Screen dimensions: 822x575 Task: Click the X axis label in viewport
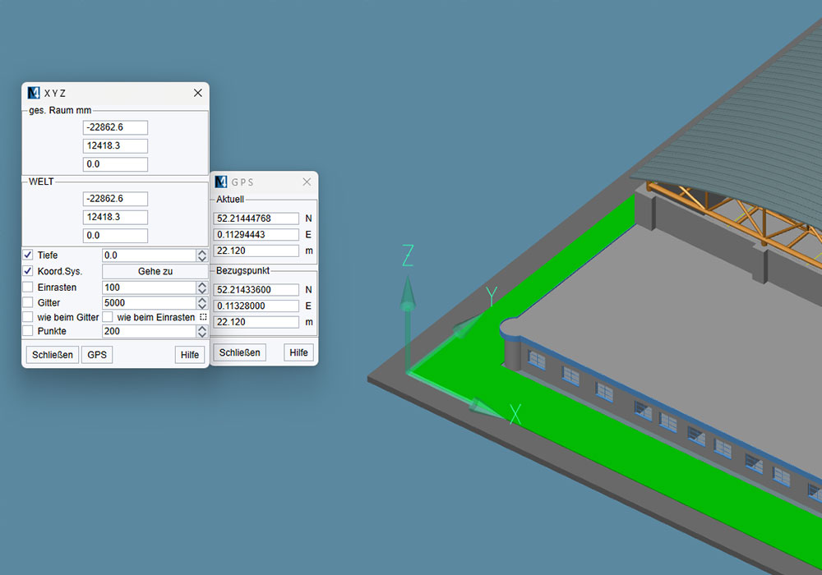515,414
